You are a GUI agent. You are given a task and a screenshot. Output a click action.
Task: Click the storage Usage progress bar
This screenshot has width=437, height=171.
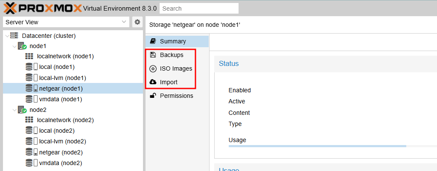333,146
